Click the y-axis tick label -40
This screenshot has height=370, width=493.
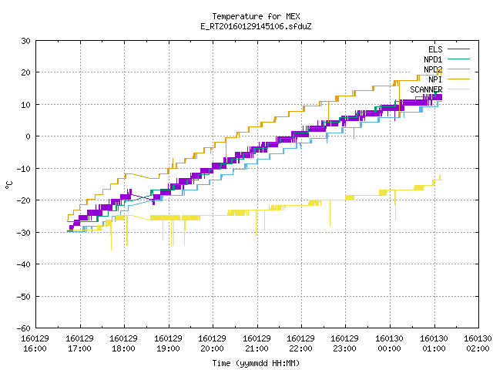tap(24, 264)
